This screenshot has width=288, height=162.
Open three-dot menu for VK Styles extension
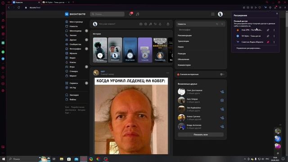coord(274,36)
